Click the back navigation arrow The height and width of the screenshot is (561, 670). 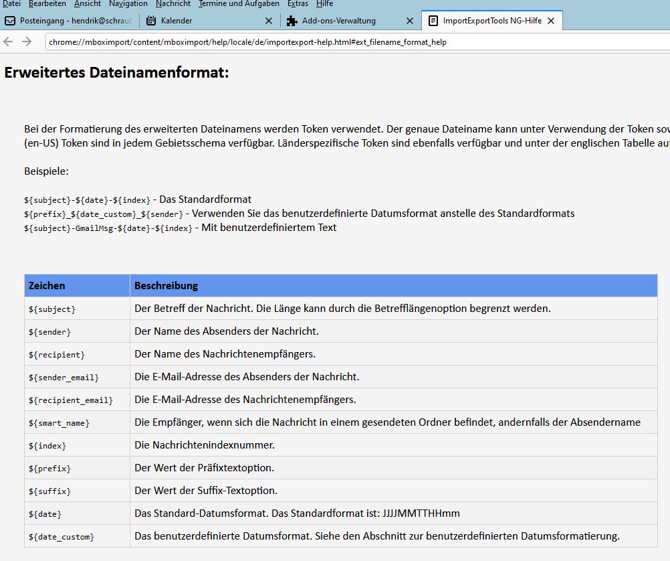click(9, 42)
